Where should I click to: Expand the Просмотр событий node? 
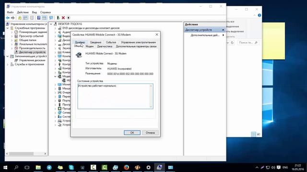click(x=12, y=36)
